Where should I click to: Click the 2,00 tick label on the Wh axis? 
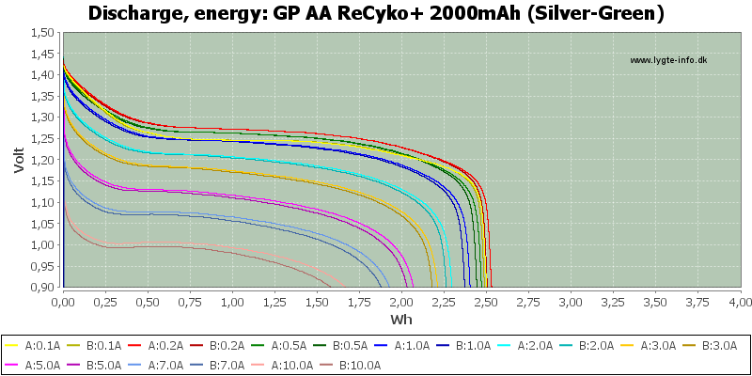point(402,302)
